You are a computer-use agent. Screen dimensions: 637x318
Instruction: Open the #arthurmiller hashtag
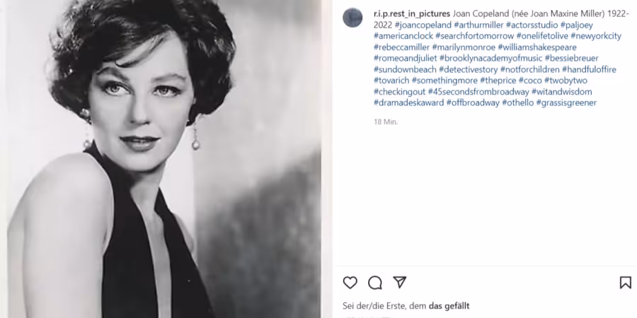pos(478,25)
